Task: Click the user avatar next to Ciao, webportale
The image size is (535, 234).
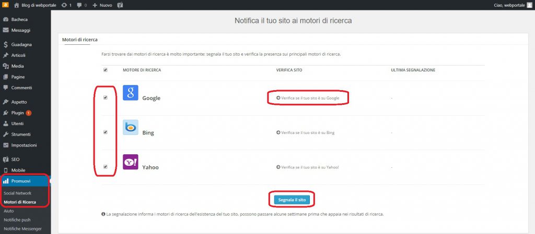Action: [x=529, y=5]
